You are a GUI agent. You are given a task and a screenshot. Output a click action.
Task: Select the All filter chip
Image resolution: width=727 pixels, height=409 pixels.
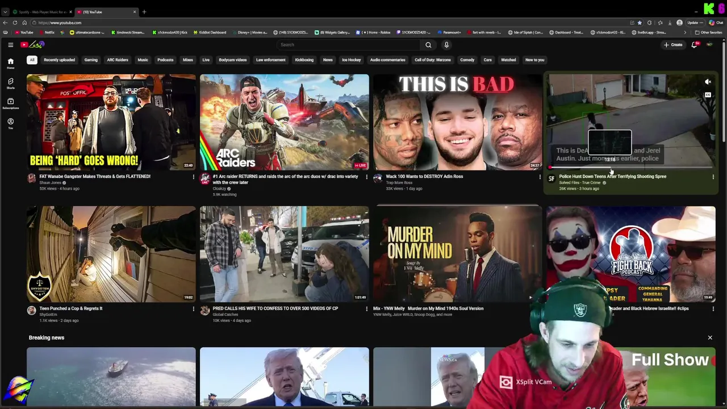click(x=32, y=60)
